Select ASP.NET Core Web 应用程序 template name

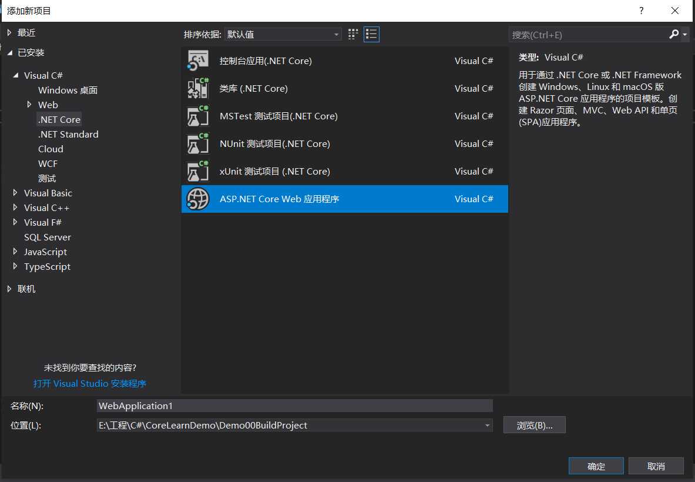pos(279,199)
